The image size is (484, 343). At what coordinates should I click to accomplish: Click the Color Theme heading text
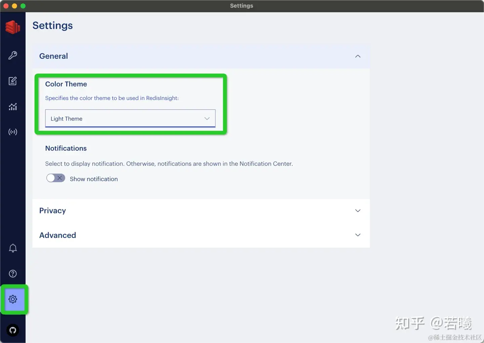tap(66, 84)
